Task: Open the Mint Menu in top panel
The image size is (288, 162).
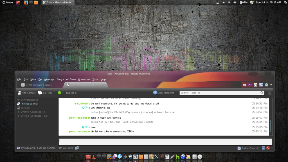Action: click(x=8, y=2)
